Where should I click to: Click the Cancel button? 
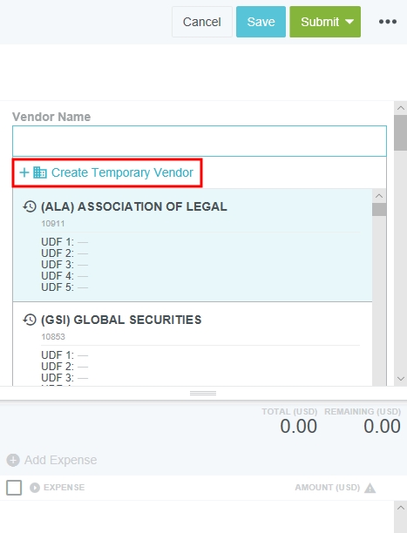coord(202,22)
